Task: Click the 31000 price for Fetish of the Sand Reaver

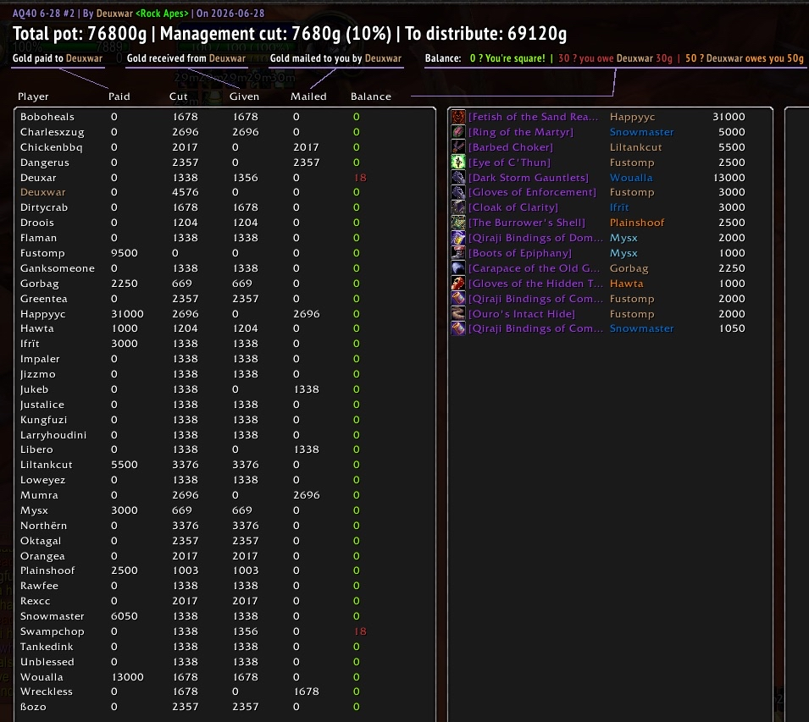Action: click(x=729, y=117)
